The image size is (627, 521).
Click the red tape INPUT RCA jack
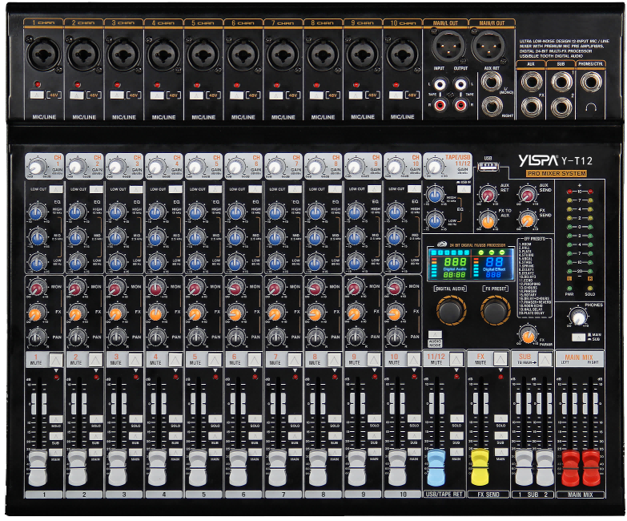(x=440, y=105)
